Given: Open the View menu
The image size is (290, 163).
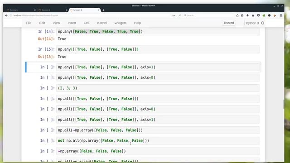Looking at the screenshot, I should [56, 23].
